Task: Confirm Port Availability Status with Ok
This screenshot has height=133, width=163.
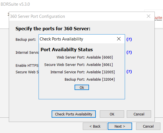Action: click(82, 87)
